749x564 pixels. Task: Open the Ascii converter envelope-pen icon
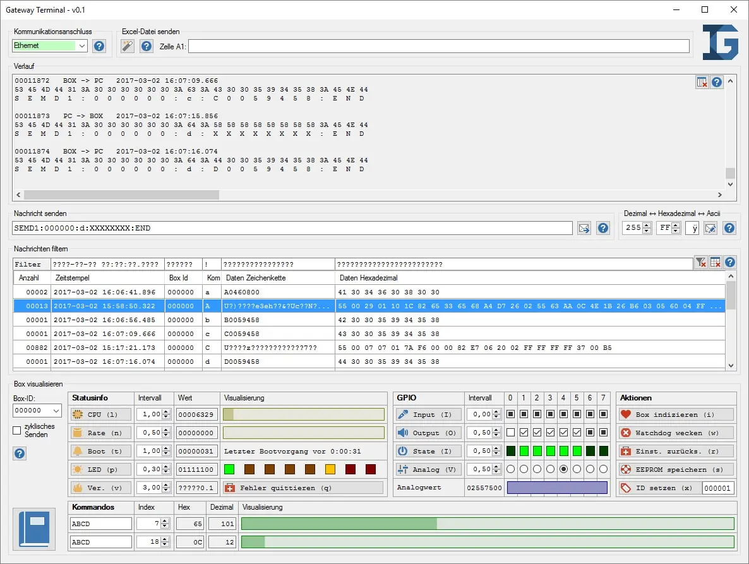pos(710,228)
